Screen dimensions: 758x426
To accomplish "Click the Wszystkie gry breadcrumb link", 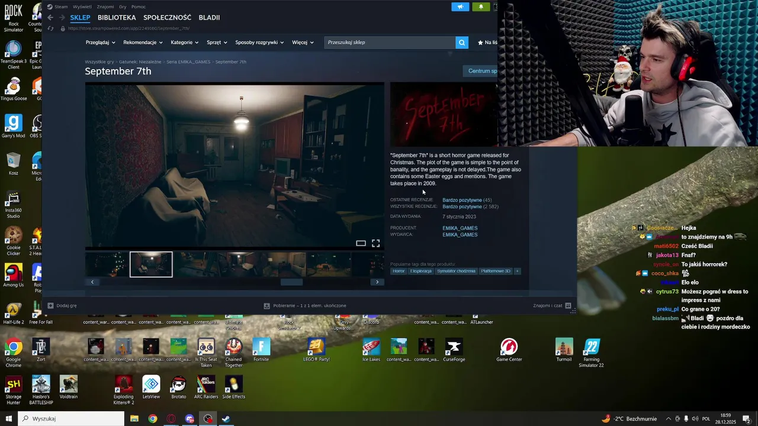I will [x=99, y=62].
